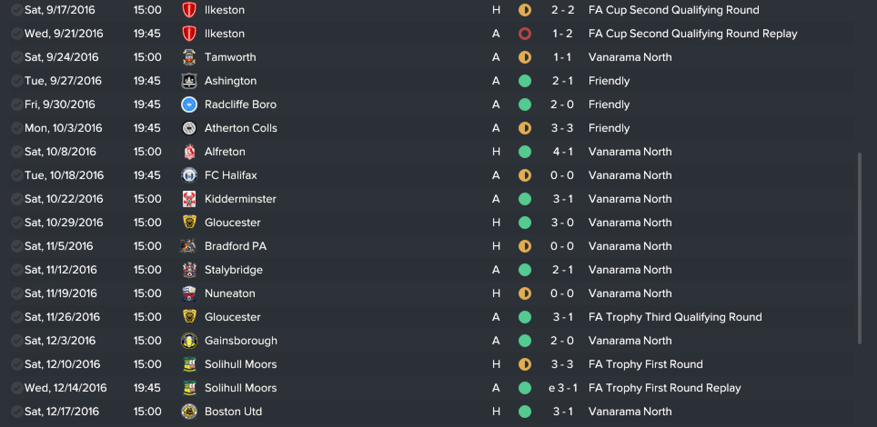Toggle checkmark for Sat, 12/3/2016 Gainsborough match

pyautogui.click(x=17, y=341)
